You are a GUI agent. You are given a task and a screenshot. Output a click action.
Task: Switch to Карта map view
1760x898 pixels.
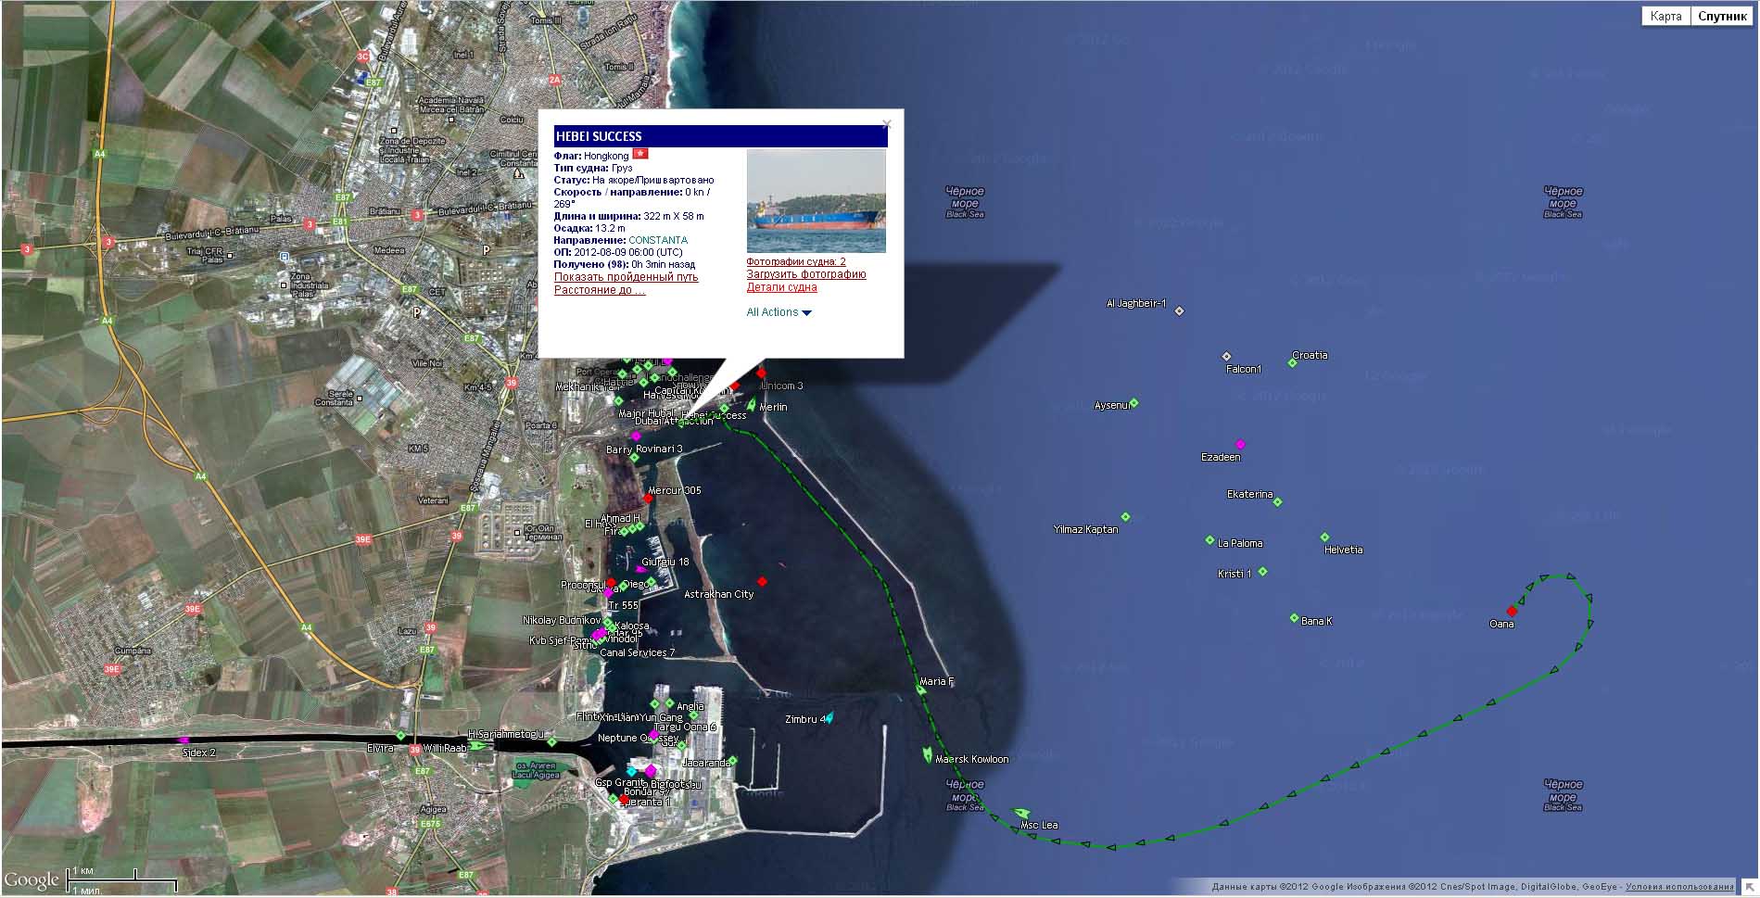(x=1665, y=16)
